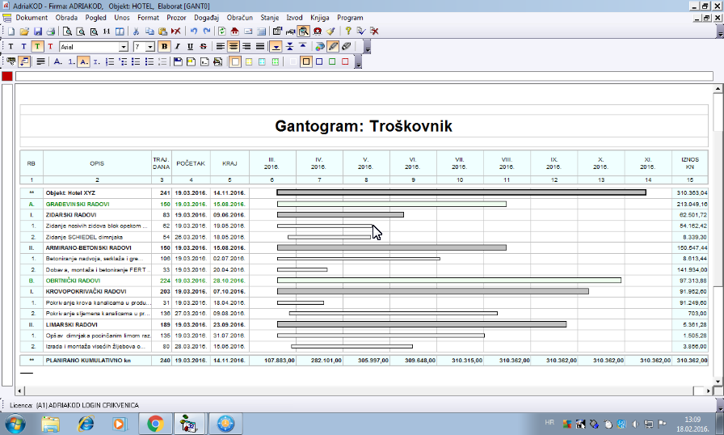Apply A. lettered heading numbering

coord(57,62)
